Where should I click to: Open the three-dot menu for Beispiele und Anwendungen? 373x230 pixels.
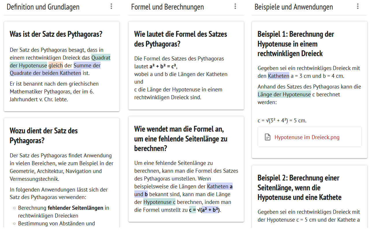coord(358,6)
